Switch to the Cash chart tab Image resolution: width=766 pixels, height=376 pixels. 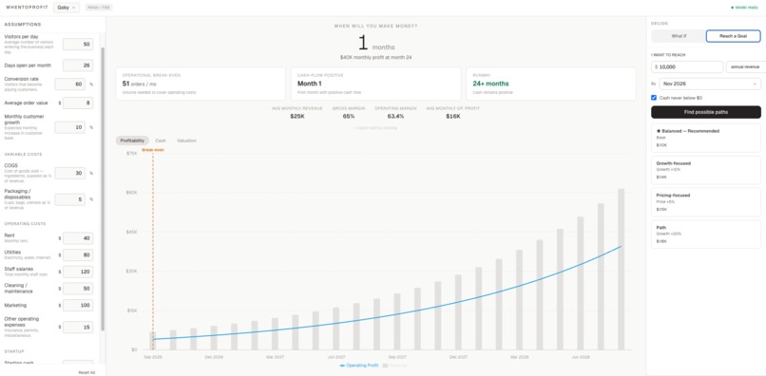[161, 141]
